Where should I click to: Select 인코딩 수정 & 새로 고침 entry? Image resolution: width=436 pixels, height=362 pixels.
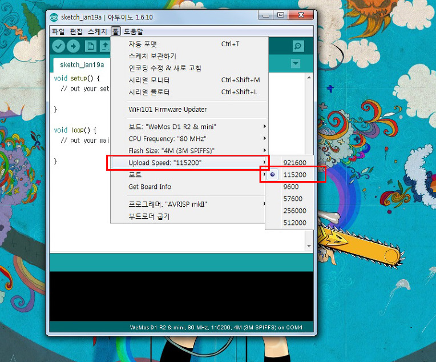click(189, 68)
